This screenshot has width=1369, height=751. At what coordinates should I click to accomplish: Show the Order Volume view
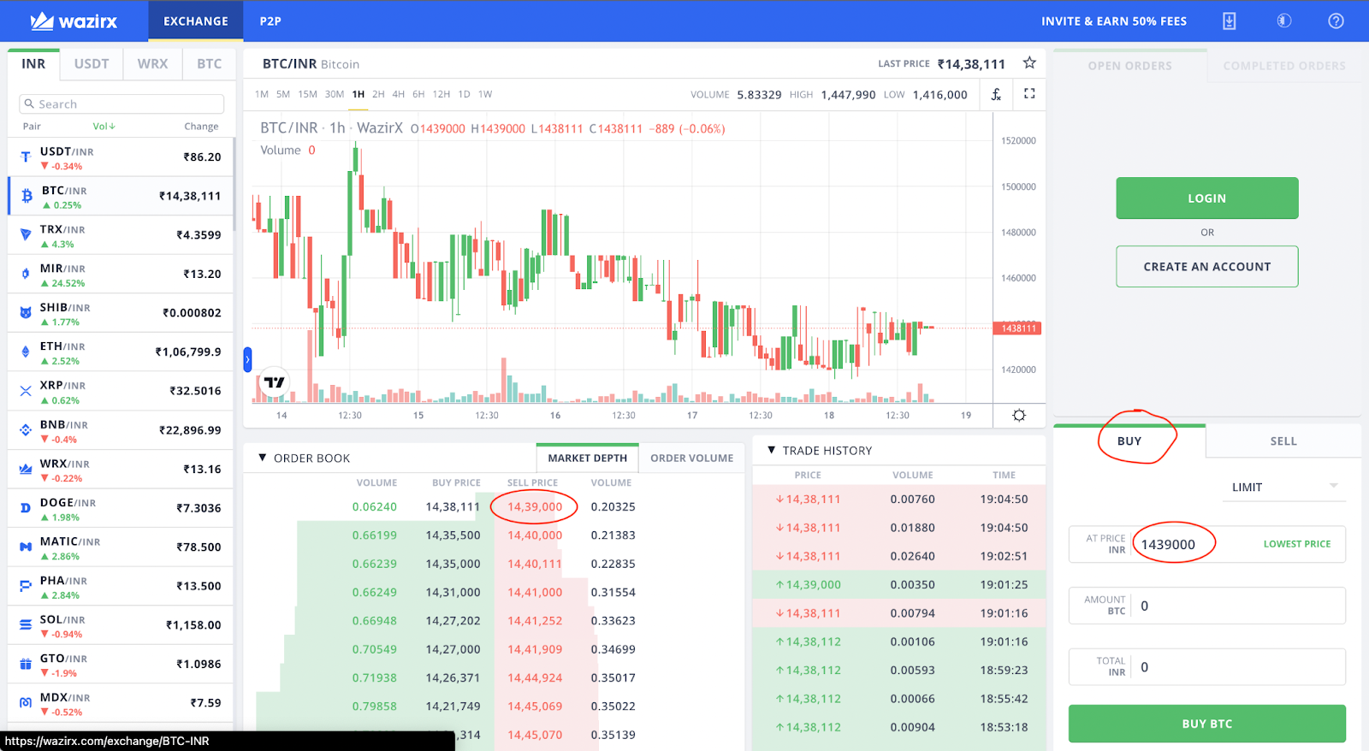pyautogui.click(x=692, y=458)
